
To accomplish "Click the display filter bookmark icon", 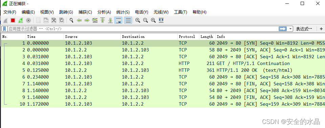I will tap(4, 29).
